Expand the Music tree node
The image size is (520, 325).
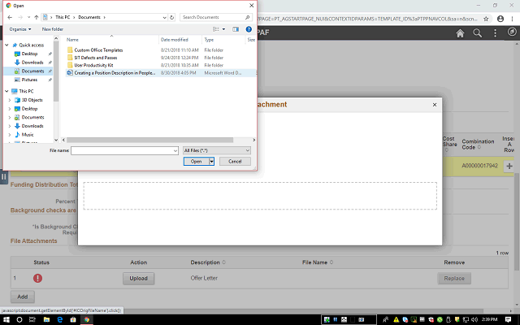(x=10, y=135)
